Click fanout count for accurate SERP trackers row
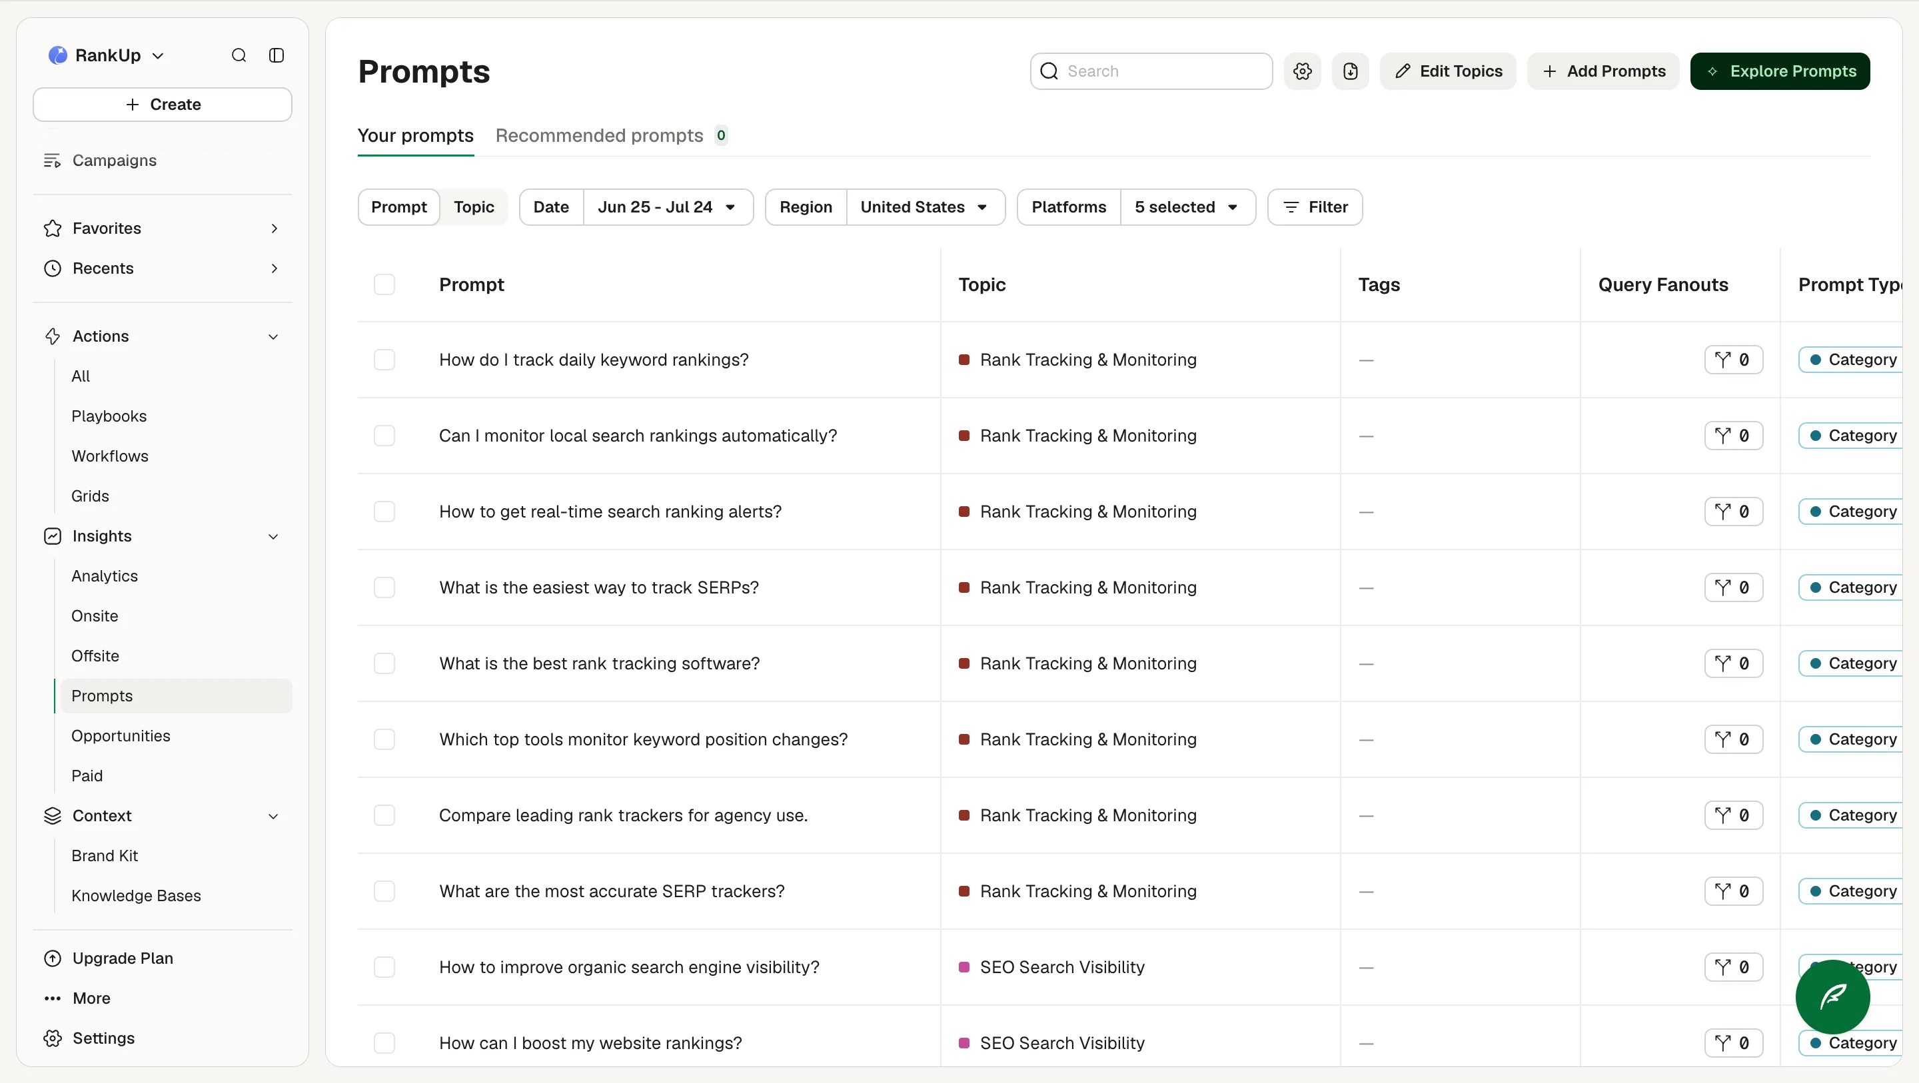Viewport: 1919px width, 1083px height. coord(1734,891)
